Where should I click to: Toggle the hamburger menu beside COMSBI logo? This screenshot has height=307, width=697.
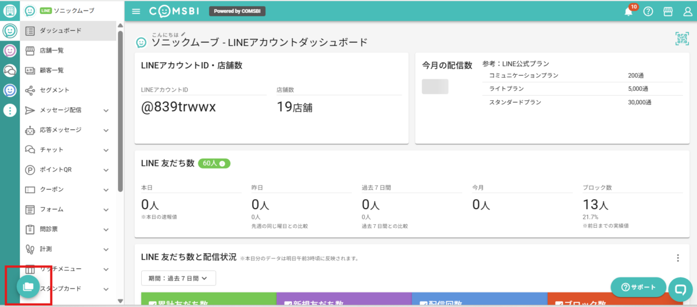click(x=136, y=12)
